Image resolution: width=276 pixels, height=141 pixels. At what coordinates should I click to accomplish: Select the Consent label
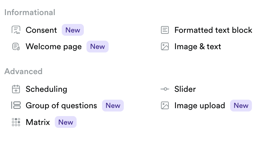coord(41,30)
